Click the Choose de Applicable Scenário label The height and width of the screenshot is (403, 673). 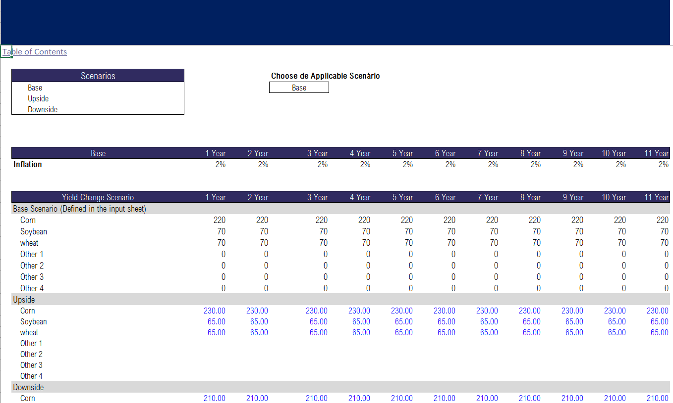[x=326, y=76]
